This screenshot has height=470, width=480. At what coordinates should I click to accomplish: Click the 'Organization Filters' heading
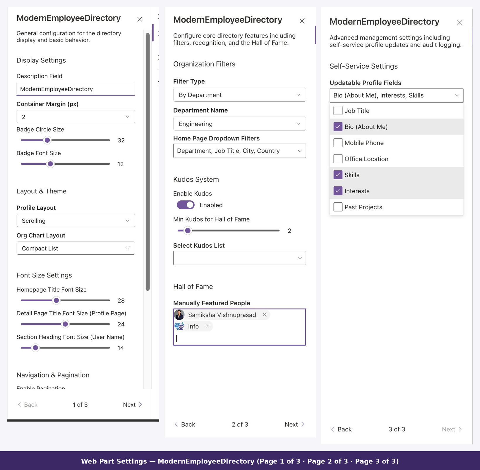[204, 64]
